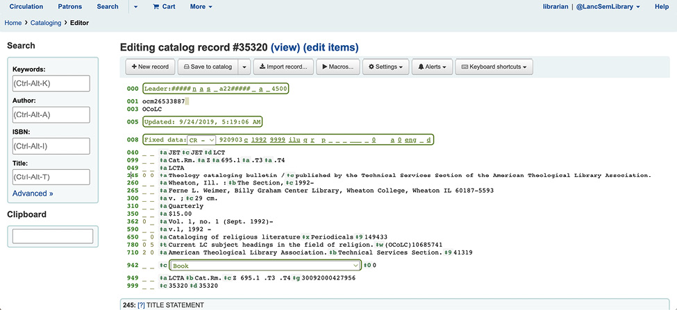The height and width of the screenshot is (310, 677).
Task: Expand the Save to catalog split arrow
Action: coord(243,67)
